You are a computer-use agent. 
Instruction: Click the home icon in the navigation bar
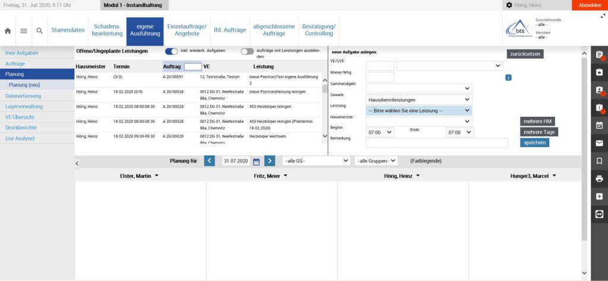point(8,30)
